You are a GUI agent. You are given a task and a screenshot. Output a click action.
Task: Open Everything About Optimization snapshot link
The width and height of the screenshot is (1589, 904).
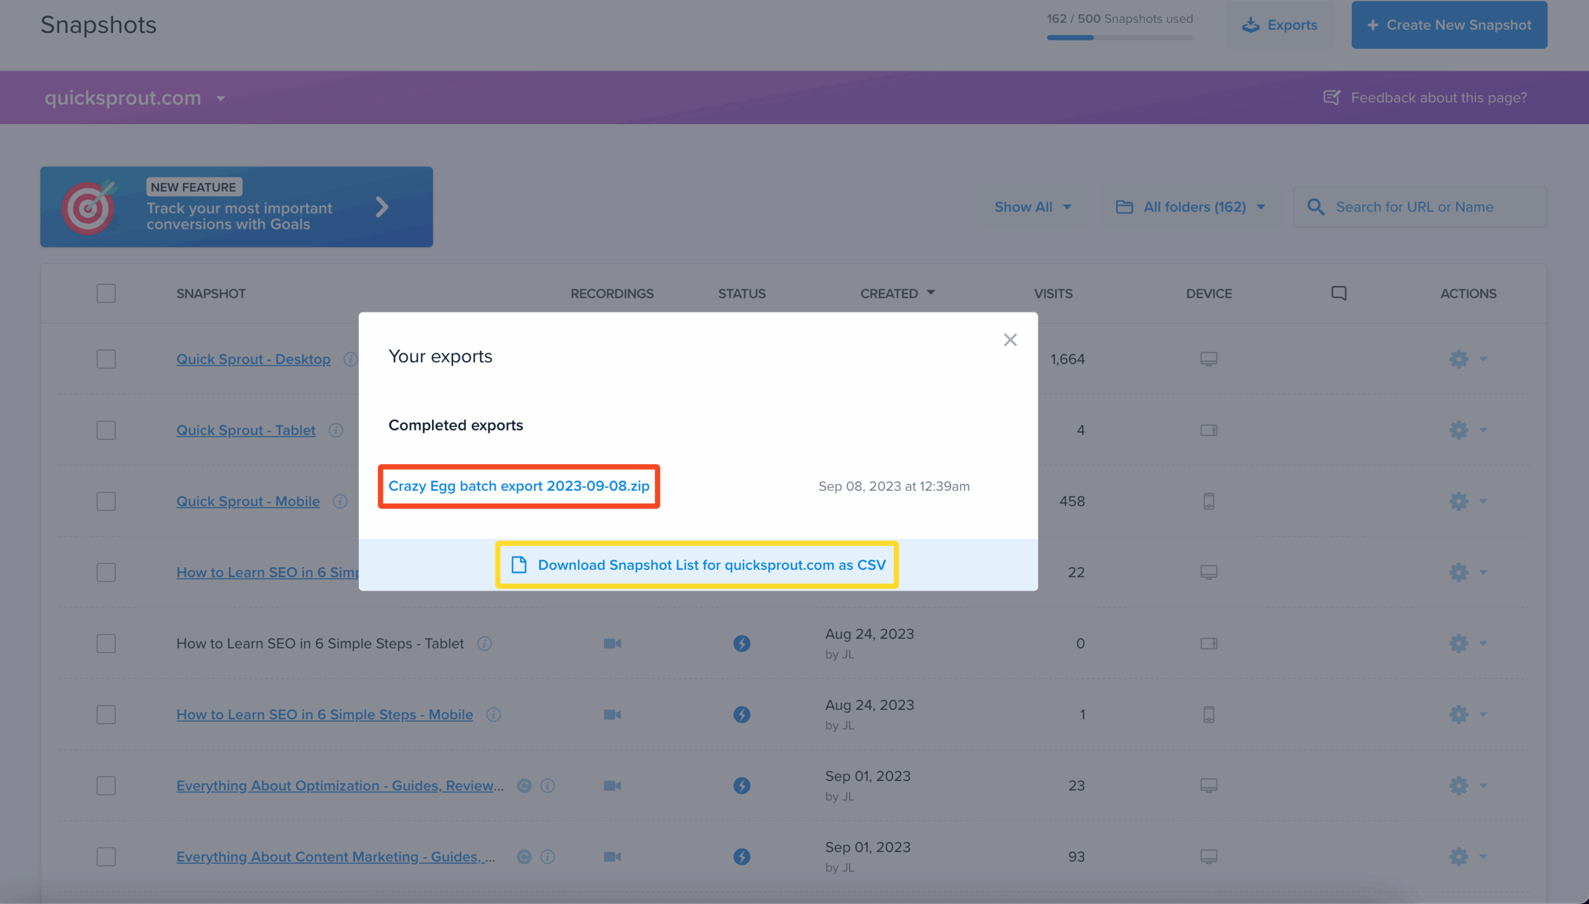pyautogui.click(x=340, y=785)
